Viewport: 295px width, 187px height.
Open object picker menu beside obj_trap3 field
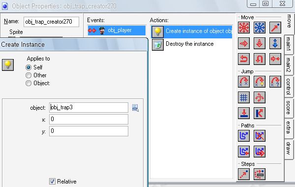pos(135,108)
